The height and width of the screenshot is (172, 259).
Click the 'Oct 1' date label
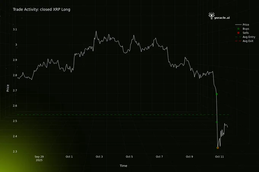coord(69,157)
